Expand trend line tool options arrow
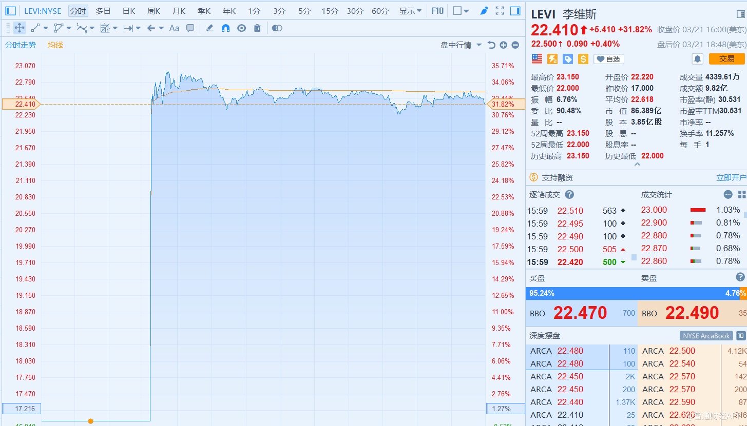747x426 pixels. (46, 28)
